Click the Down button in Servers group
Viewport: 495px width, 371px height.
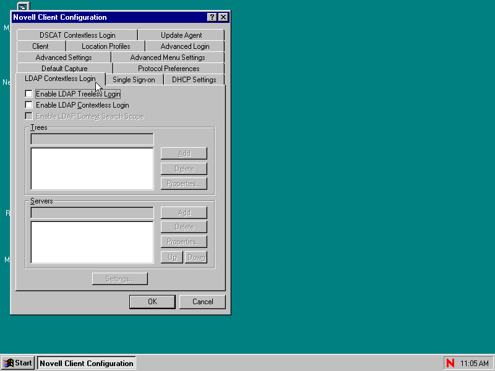pyautogui.click(x=196, y=257)
